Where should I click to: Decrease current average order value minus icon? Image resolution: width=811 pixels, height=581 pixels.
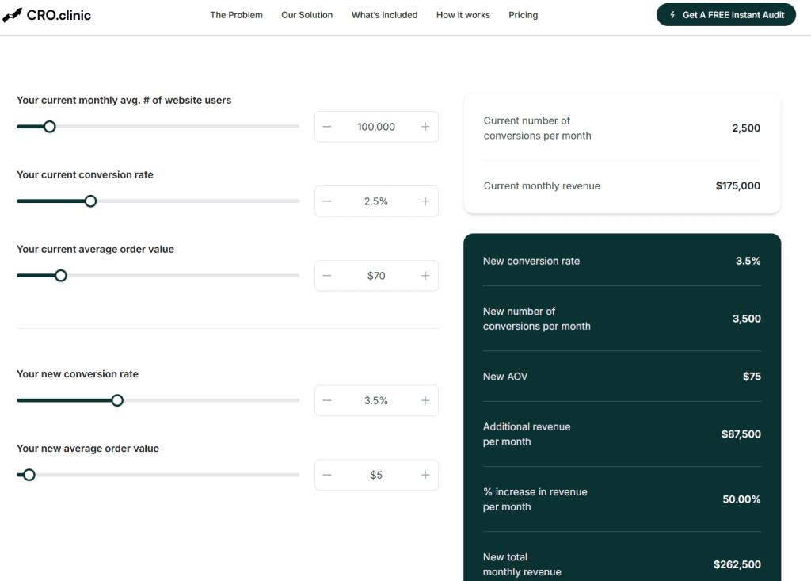click(327, 276)
